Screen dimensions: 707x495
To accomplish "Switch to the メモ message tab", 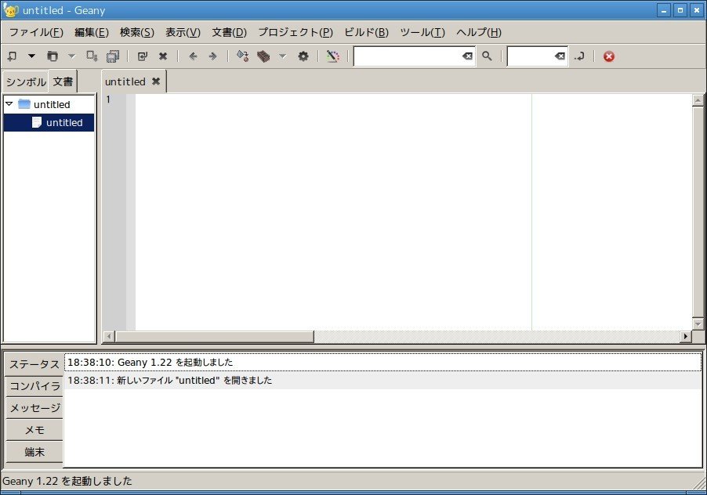I will [x=34, y=430].
